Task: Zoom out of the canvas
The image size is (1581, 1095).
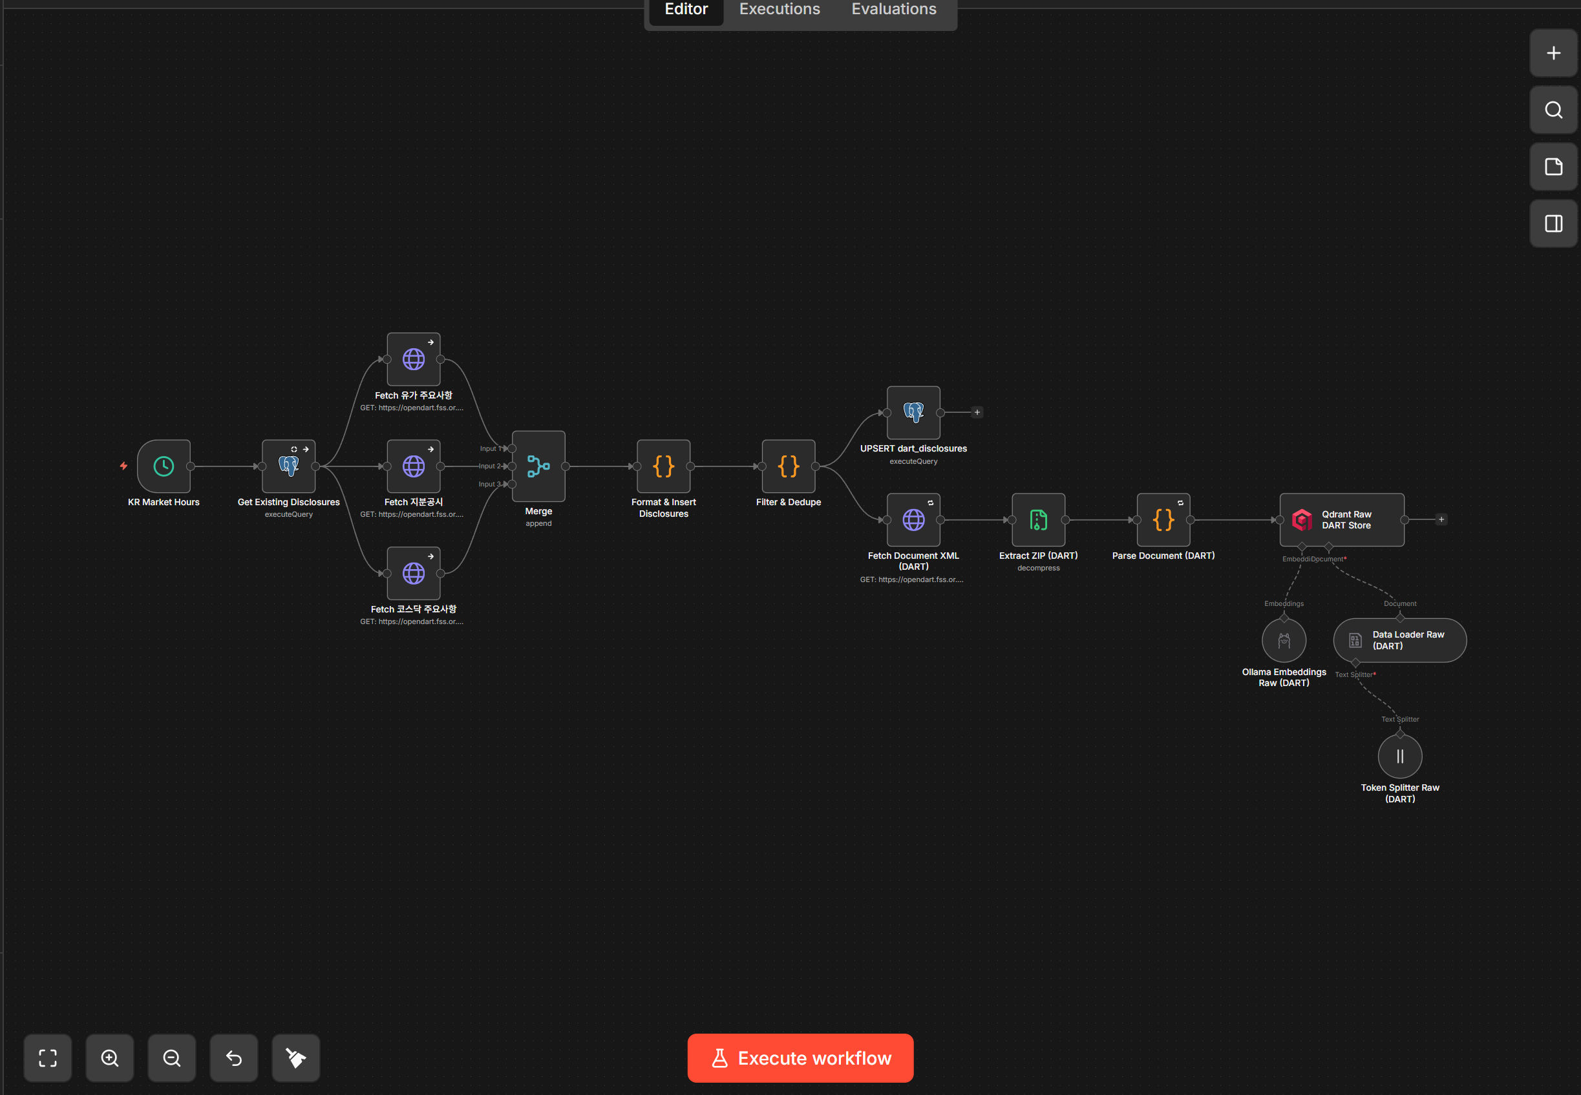Action: pyautogui.click(x=172, y=1058)
